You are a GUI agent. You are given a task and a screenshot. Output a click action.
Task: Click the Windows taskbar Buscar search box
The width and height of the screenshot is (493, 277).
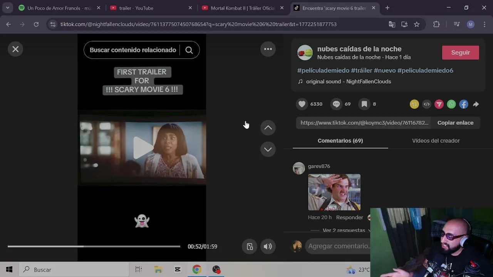coord(74,270)
